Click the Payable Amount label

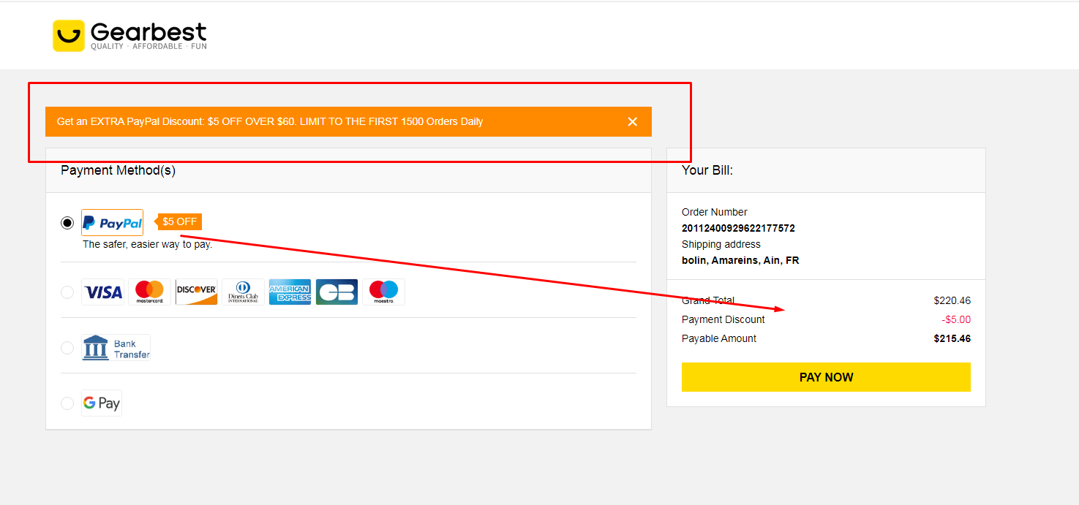[719, 338]
